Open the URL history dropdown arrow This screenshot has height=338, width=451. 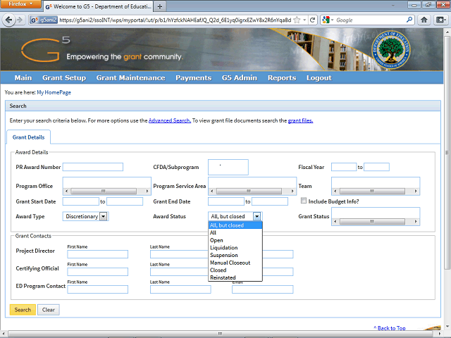tap(304, 20)
